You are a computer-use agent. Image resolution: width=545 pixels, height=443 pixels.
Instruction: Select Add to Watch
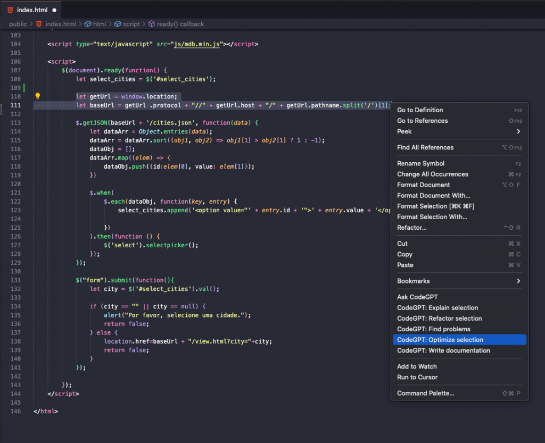459,366
